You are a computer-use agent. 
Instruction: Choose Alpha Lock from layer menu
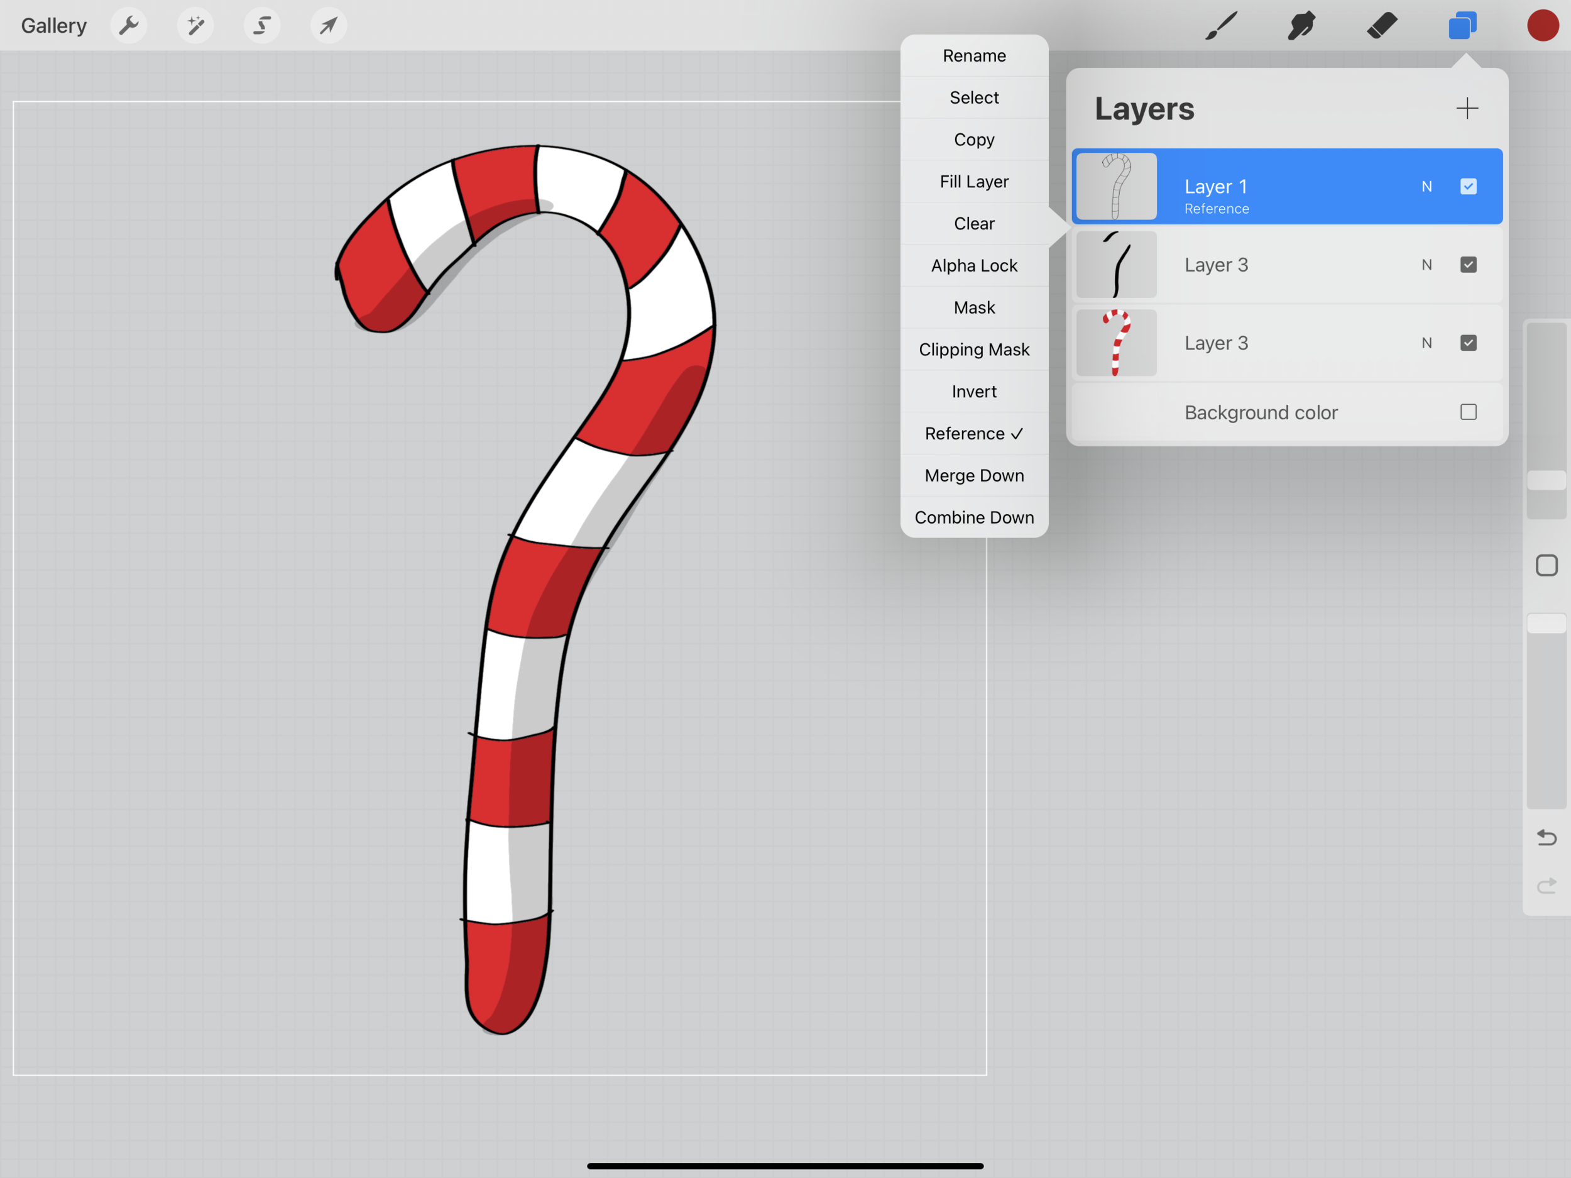[974, 266]
